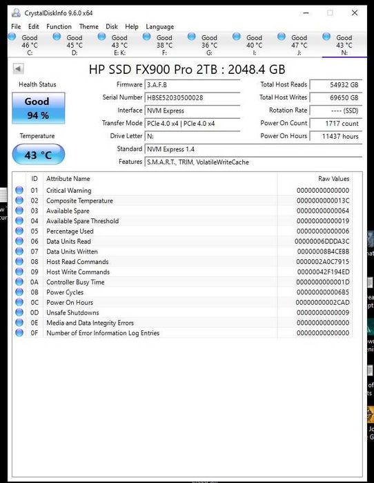Click the status dot for Available Spare row 03
Viewport: 374px width, 483px height.
pyautogui.click(x=19, y=210)
